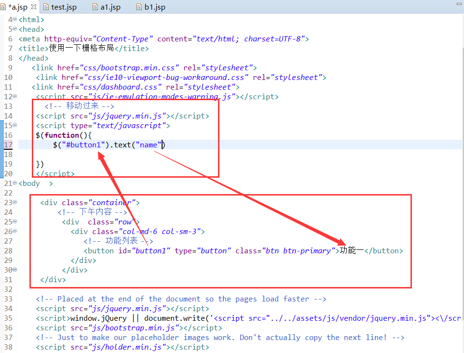Click the css/bootstrap.min.css href value

tap(129, 67)
